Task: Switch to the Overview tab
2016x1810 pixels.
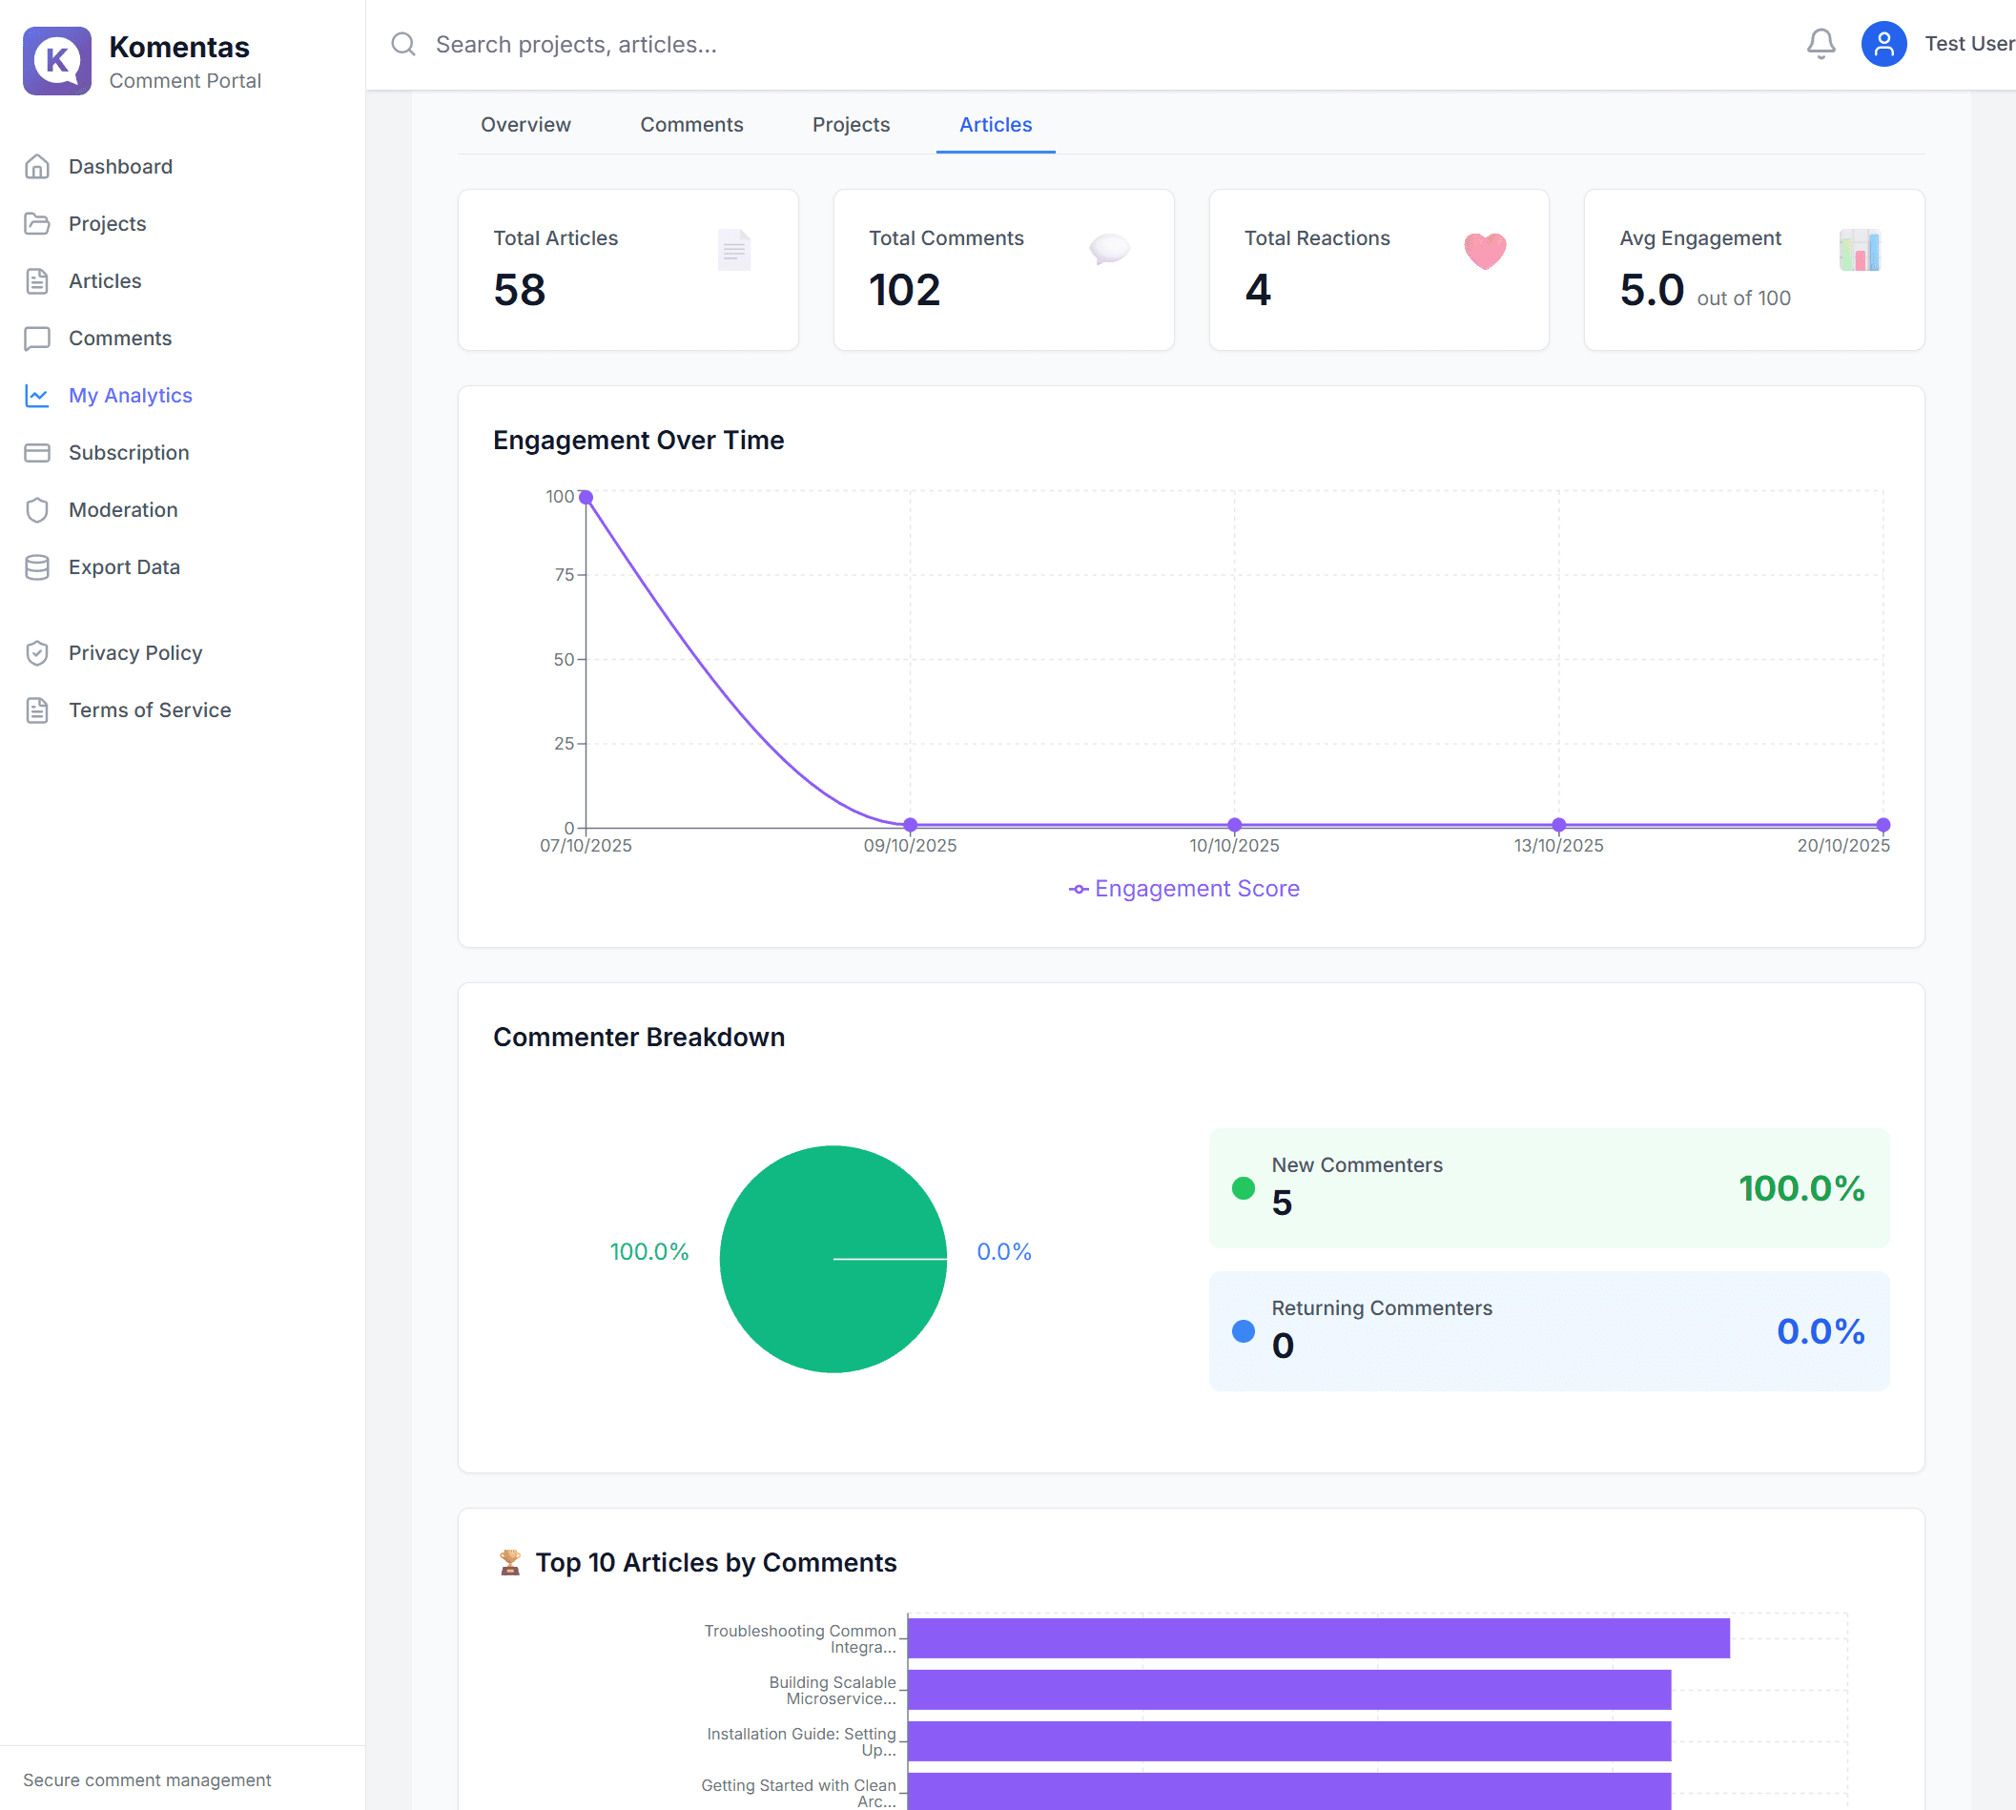Action: pos(525,124)
